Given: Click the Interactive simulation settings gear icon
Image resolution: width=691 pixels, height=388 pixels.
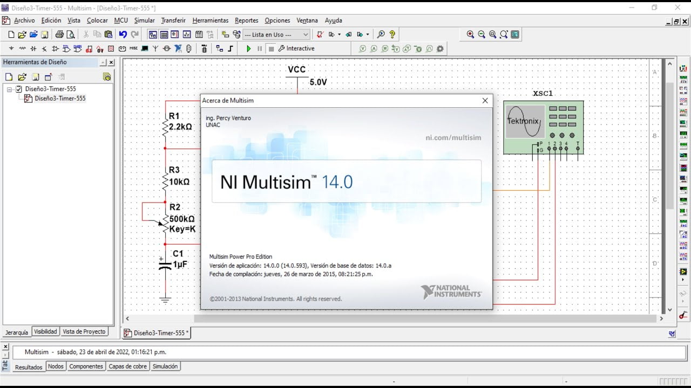Looking at the screenshot, I should (x=439, y=48).
